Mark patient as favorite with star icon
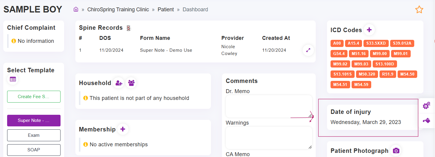 point(419,10)
